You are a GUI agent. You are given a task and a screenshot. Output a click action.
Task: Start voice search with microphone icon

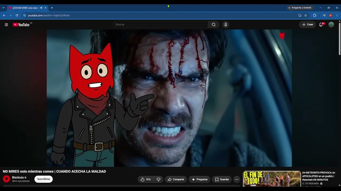(x=226, y=25)
